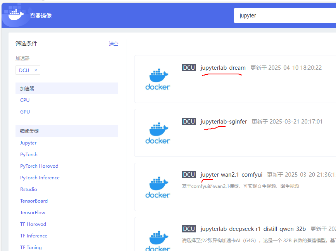The height and width of the screenshot is (251, 336).
Task: Click the 容器镜像 header title
Action: coord(41,15)
